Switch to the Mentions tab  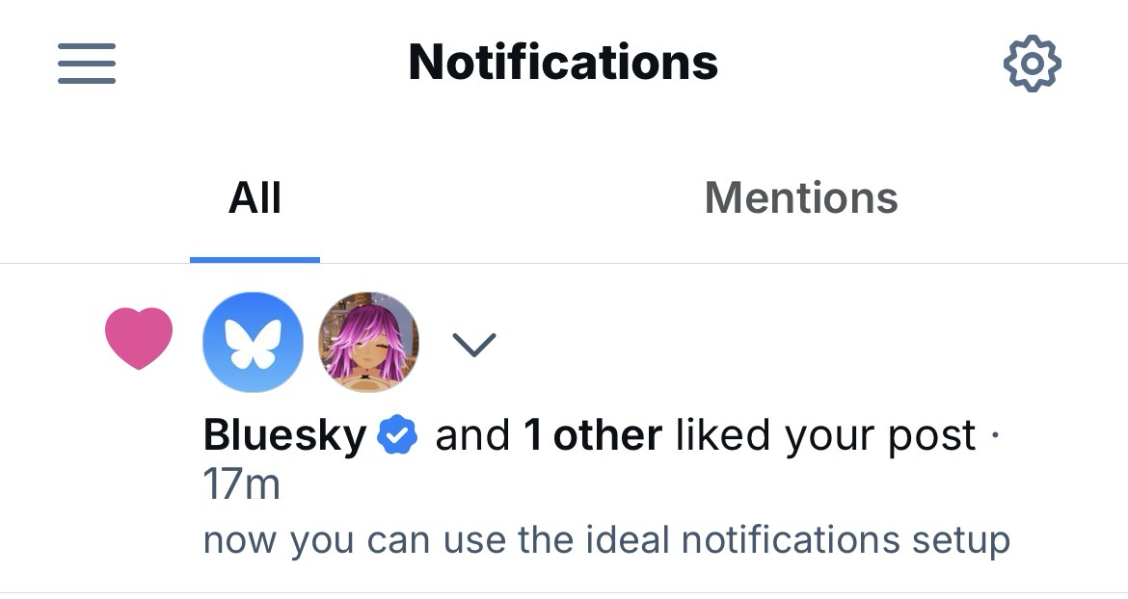click(801, 198)
